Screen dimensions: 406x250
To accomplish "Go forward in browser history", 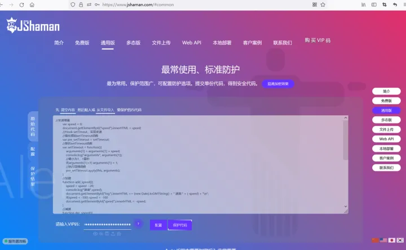I will (11, 4).
